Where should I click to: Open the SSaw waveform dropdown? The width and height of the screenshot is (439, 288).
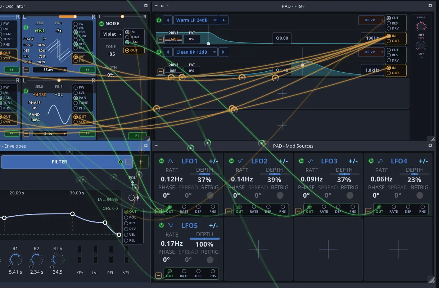tap(50, 70)
